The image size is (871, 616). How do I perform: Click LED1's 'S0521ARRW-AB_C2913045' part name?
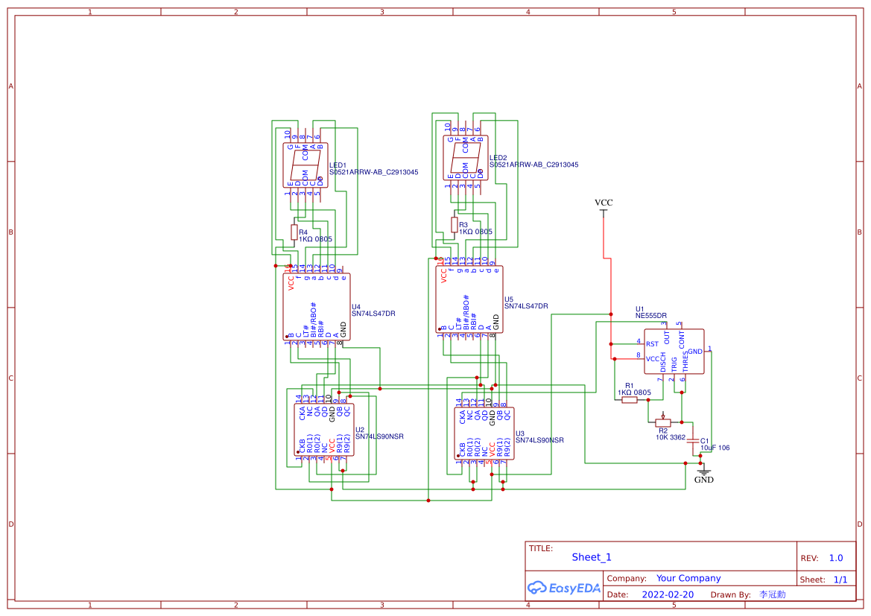pos(374,172)
